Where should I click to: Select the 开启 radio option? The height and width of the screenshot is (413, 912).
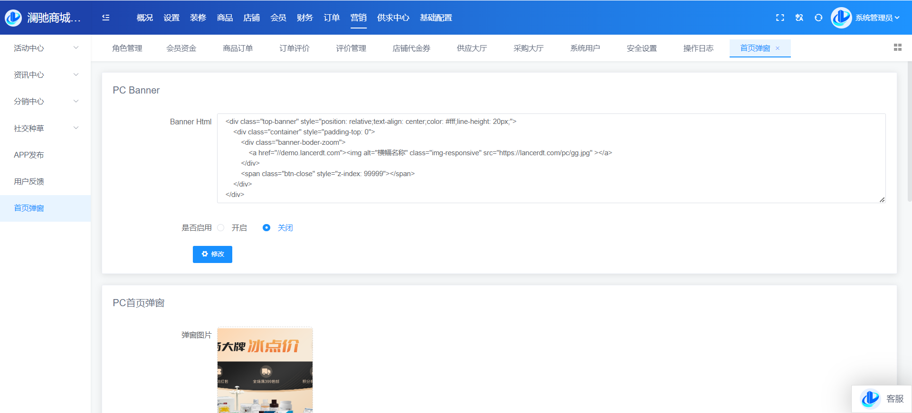221,228
